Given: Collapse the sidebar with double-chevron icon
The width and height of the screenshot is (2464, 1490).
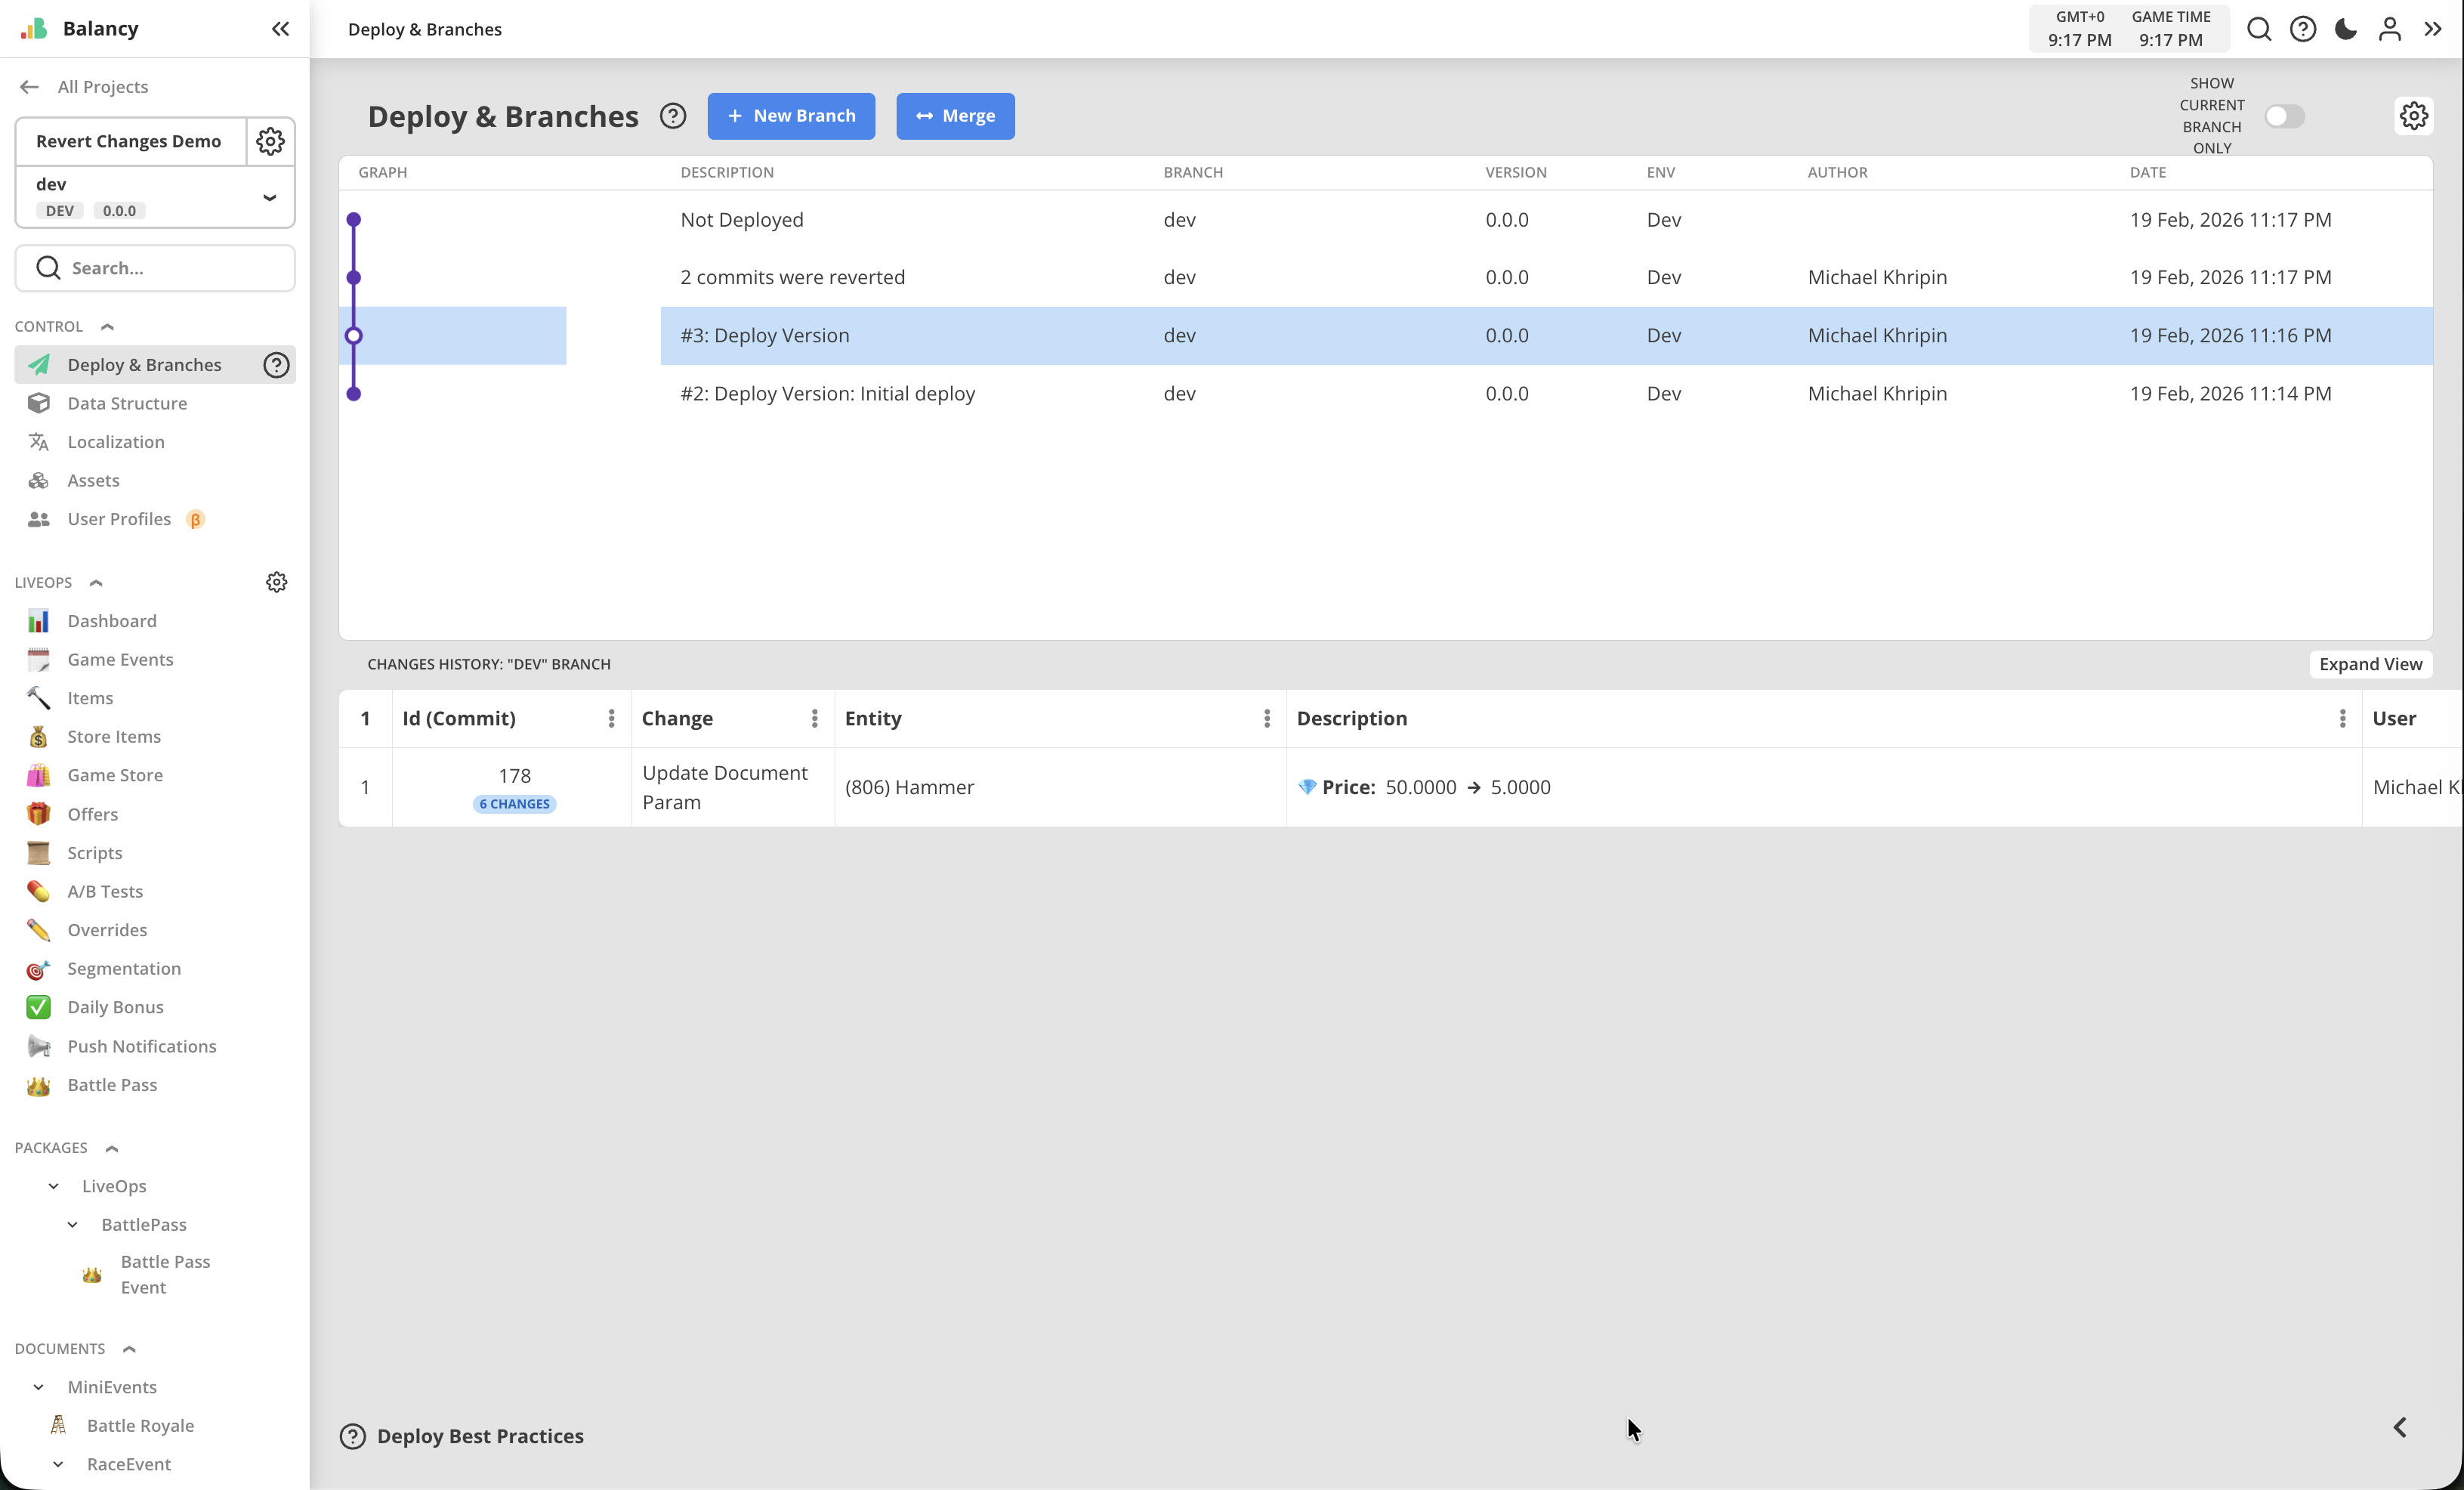Looking at the screenshot, I should click(280, 29).
